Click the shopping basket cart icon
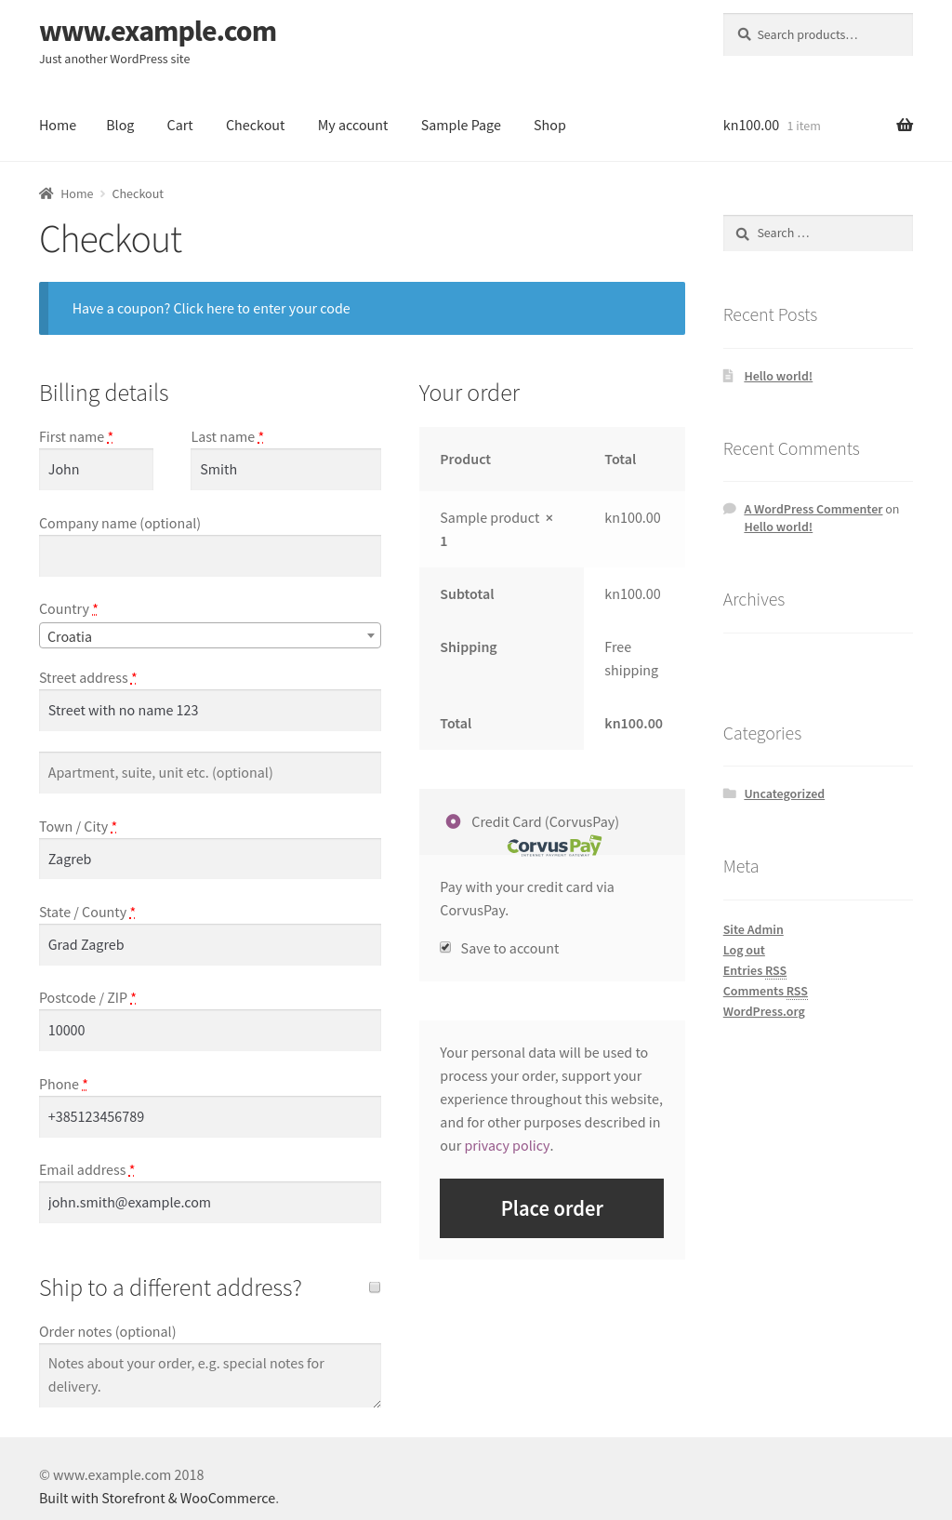 [x=904, y=126]
